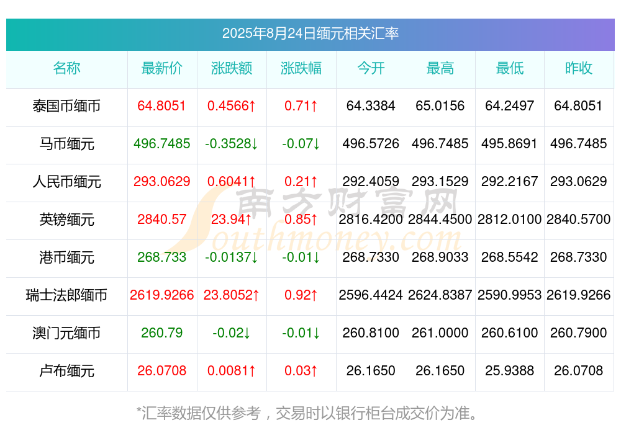Select the 昨收 column header
The image size is (621, 433).
pos(579,68)
